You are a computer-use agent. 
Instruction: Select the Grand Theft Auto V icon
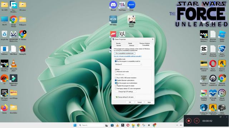click(204, 78)
